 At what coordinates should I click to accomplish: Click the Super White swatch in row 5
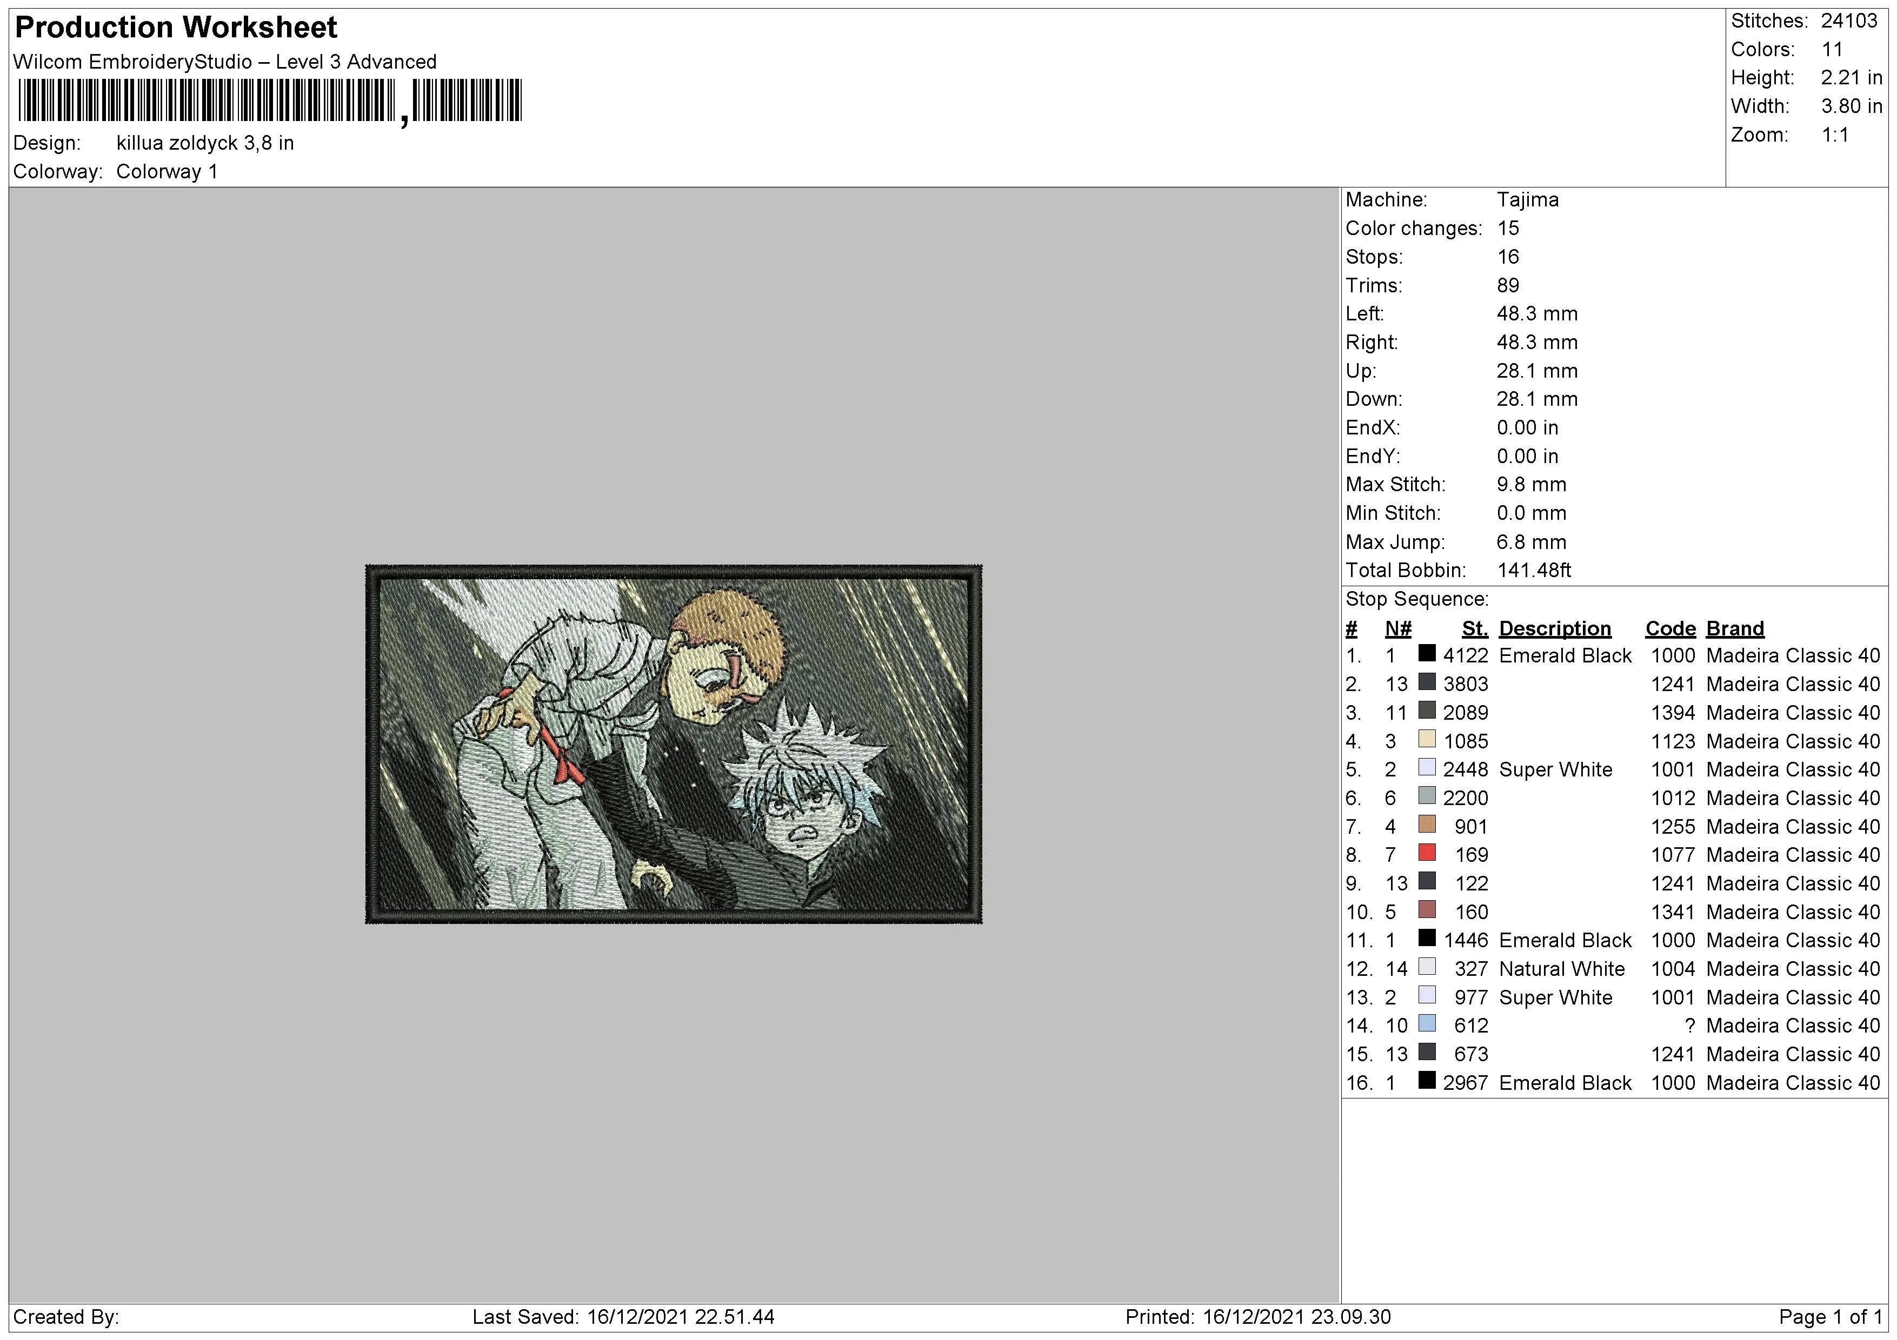(1427, 767)
